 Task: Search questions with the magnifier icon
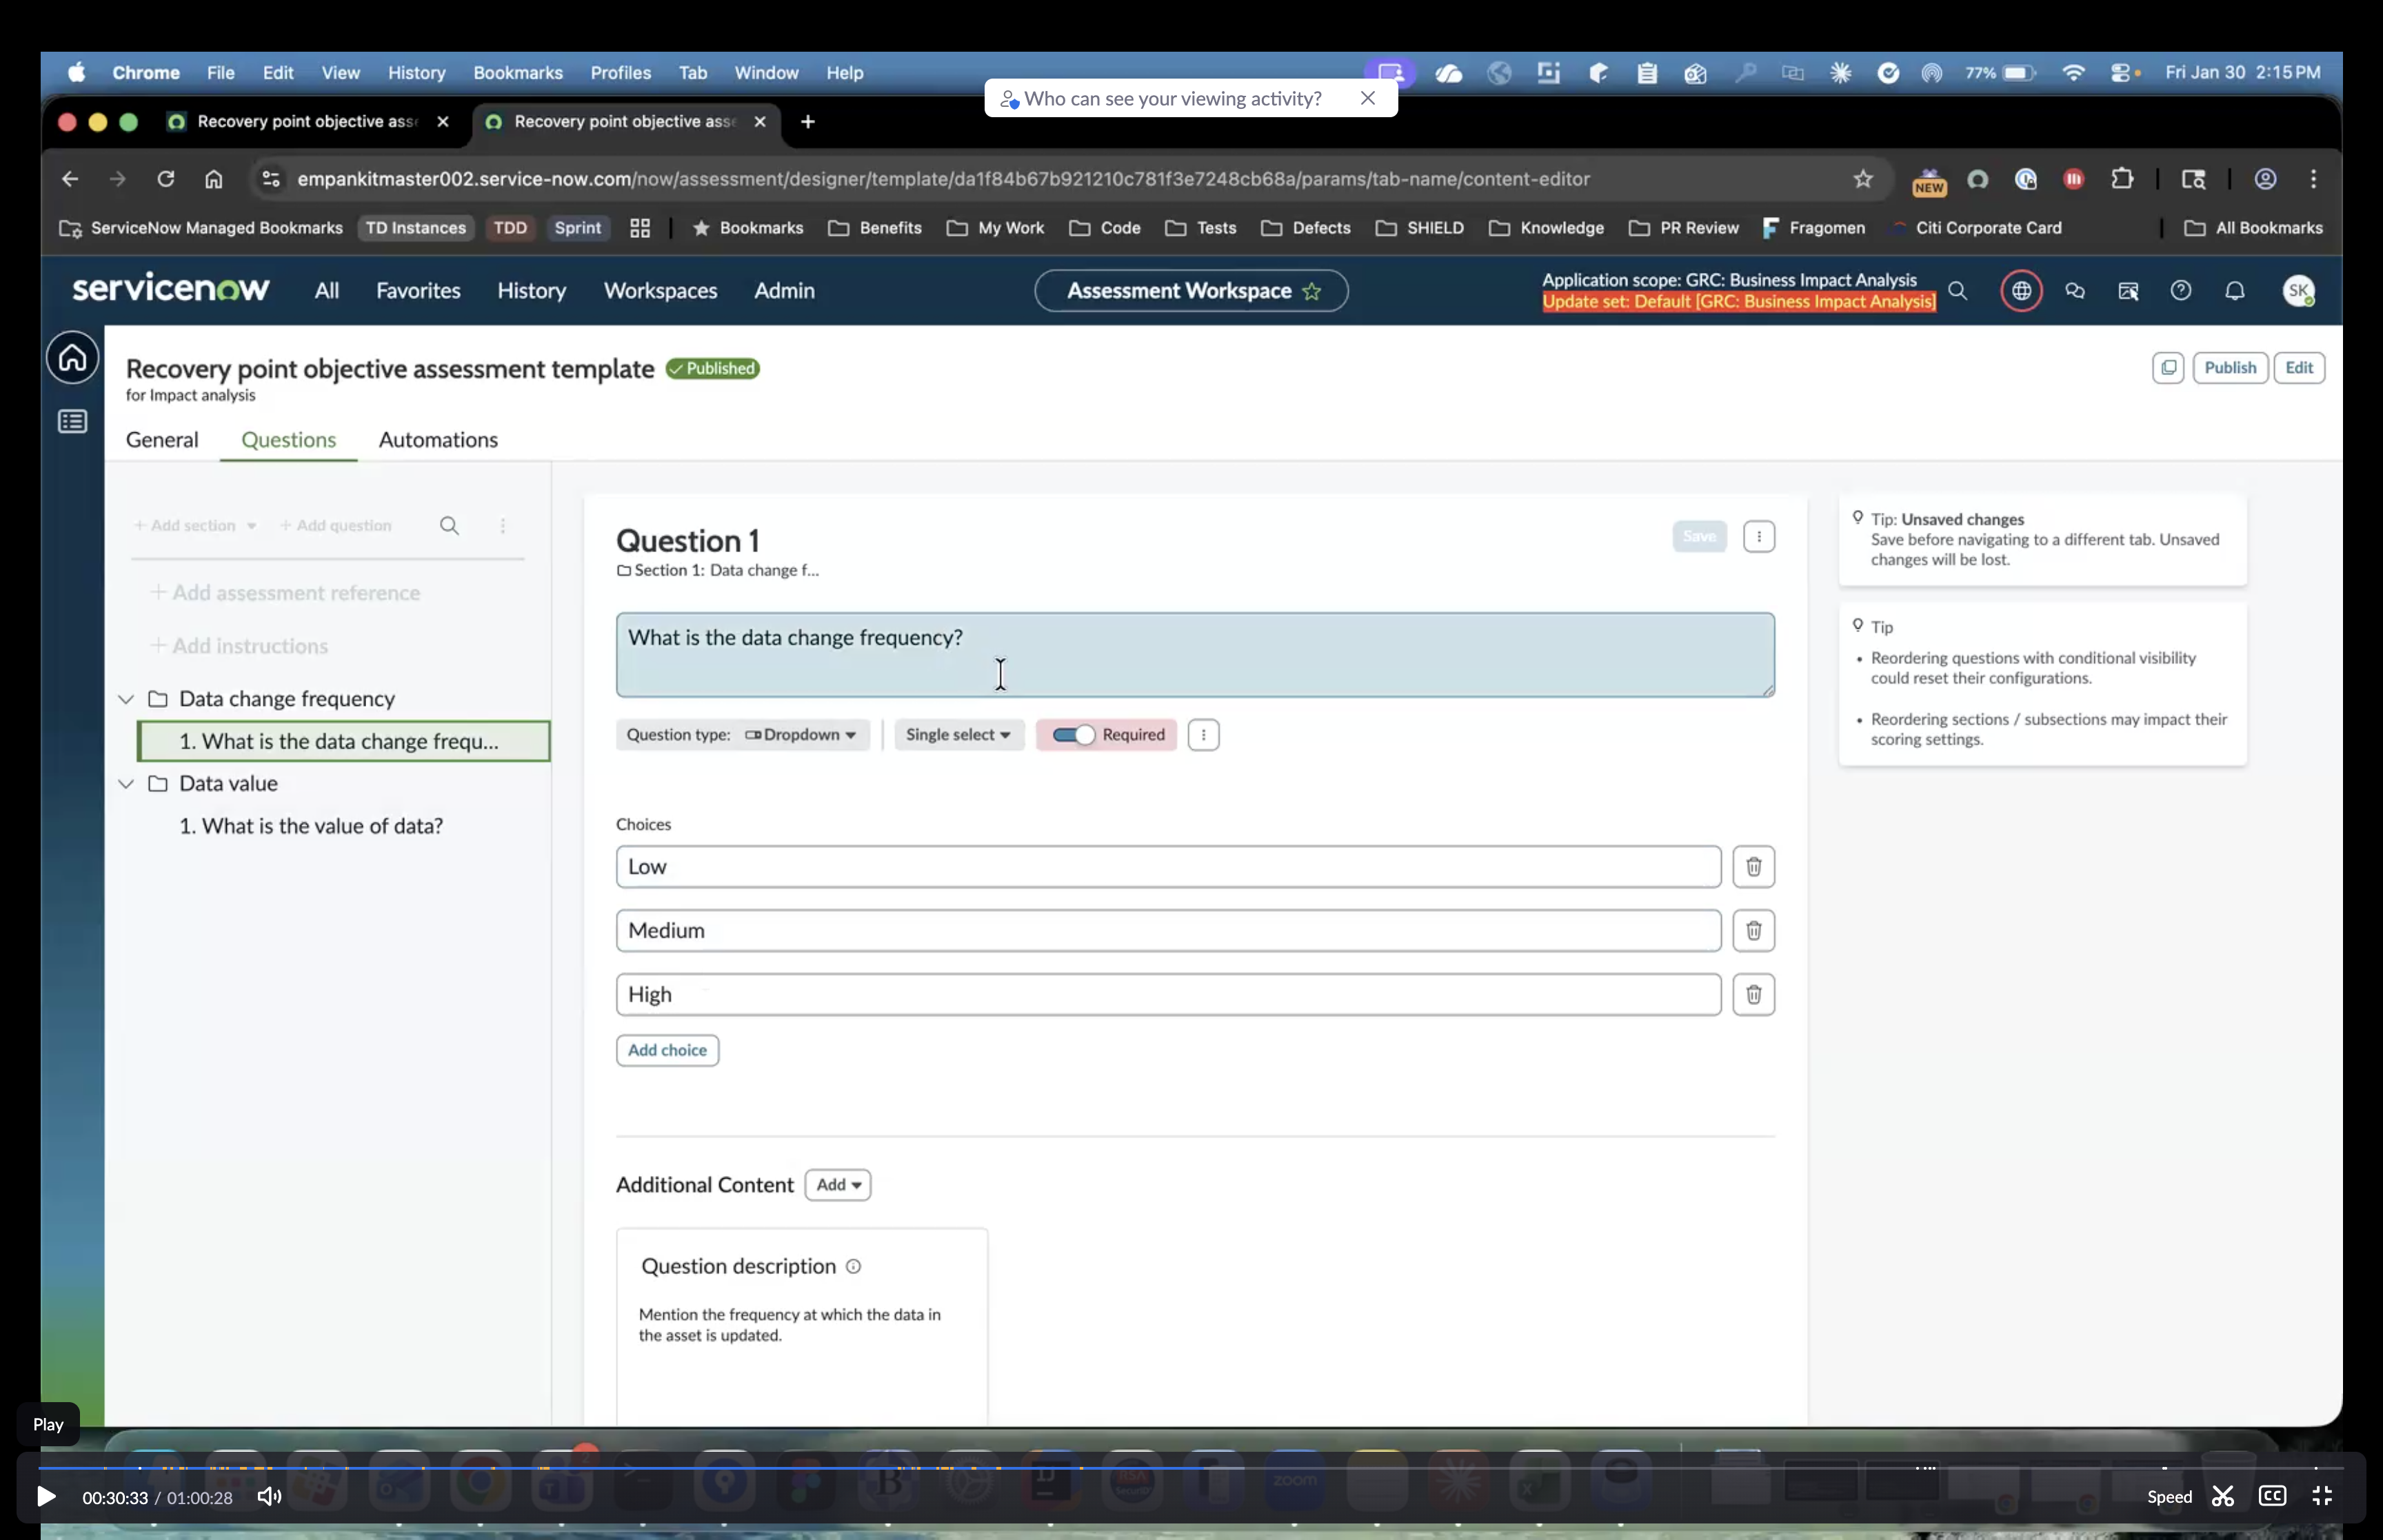(x=449, y=525)
